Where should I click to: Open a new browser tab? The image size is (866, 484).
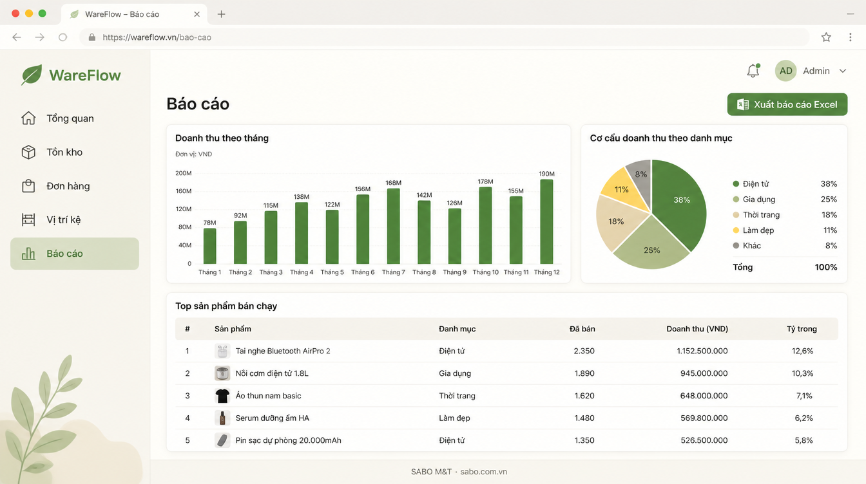[221, 14]
